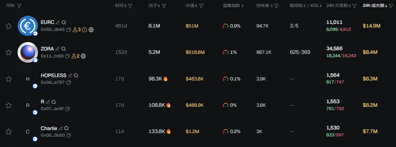Viewport: 396px width, 147px height.
Task: Click the magnifier icon next to R token
Action: tap(54, 102)
